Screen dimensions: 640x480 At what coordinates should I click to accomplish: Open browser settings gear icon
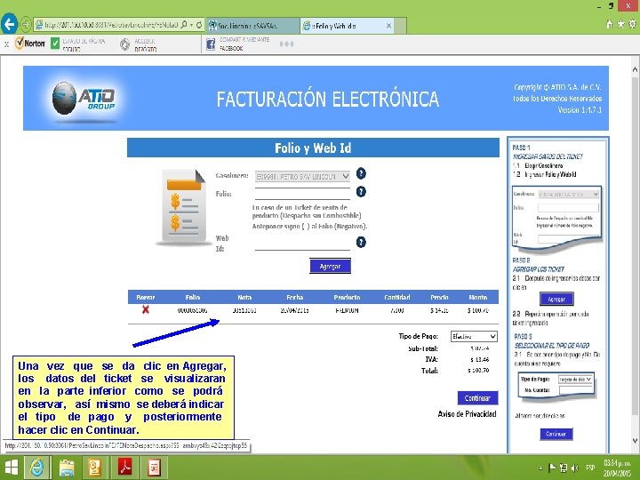[x=632, y=25]
